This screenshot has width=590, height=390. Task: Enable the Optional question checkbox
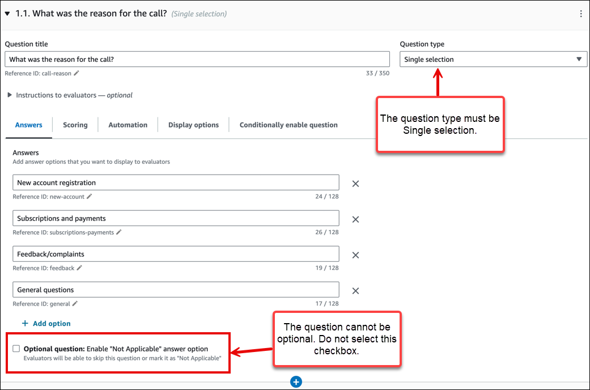[x=16, y=349]
